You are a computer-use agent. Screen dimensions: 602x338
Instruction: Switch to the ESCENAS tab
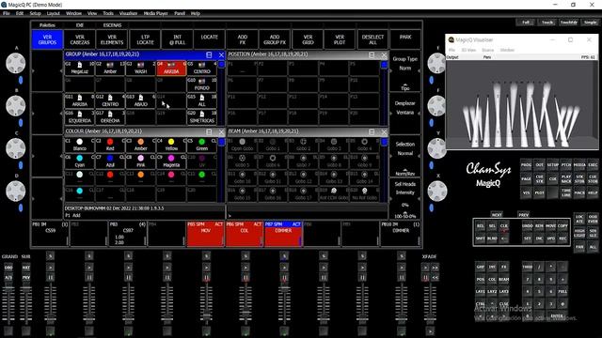pyautogui.click(x=112, y=25)
